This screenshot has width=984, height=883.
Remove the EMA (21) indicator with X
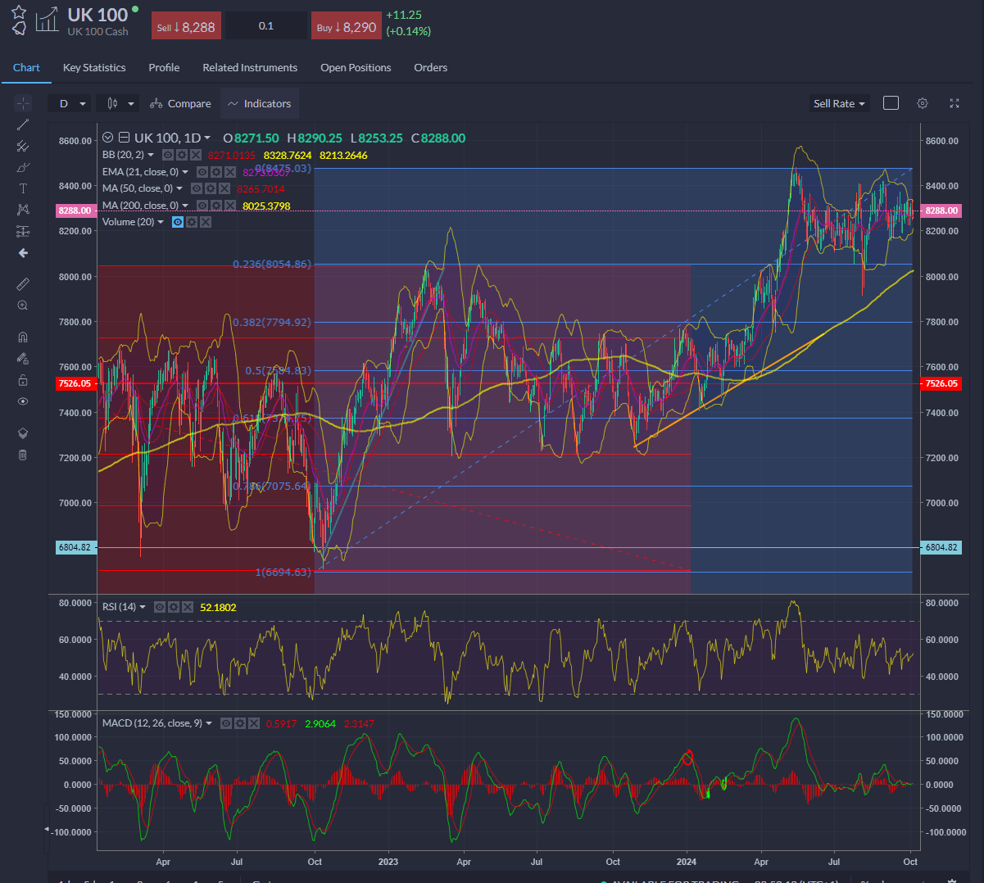(230, 172)
